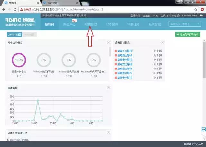Open the last 病毒安全警报 link in the alert list
206x147 pixels.
click(x=125, y=78)
